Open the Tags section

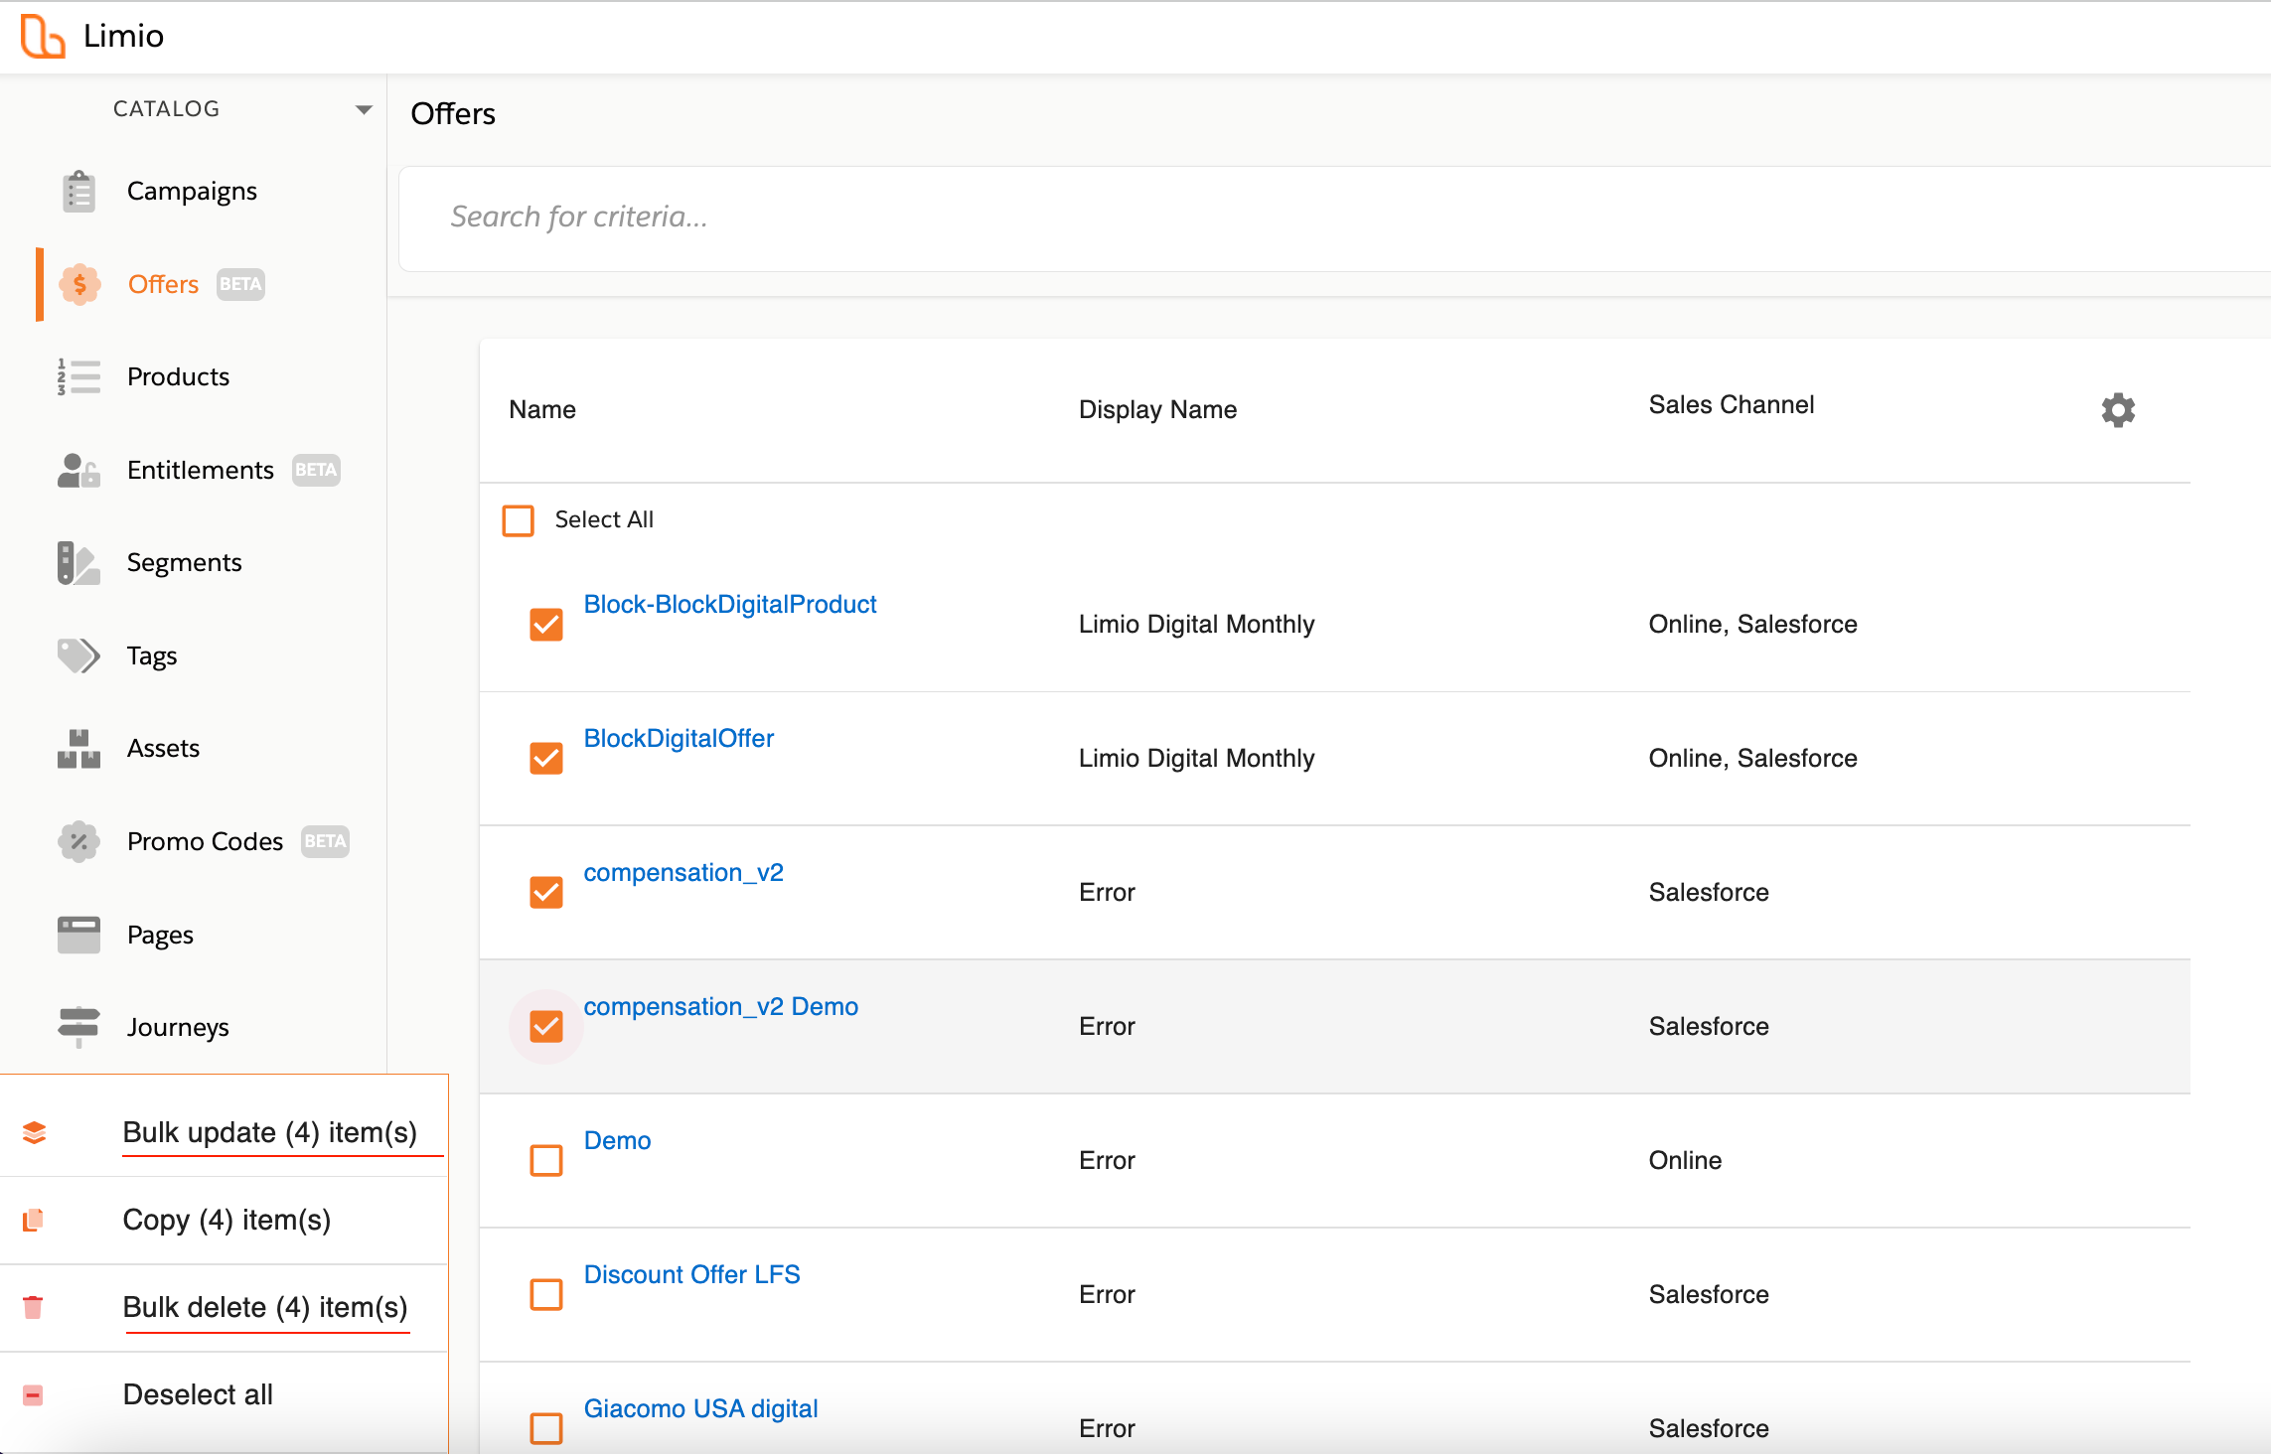point(152,656)
